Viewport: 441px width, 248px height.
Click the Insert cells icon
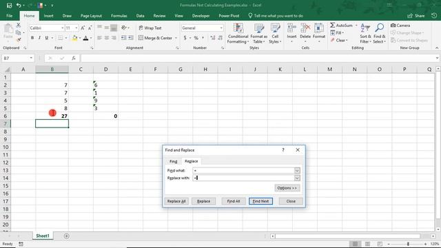(x=291, y=28)
